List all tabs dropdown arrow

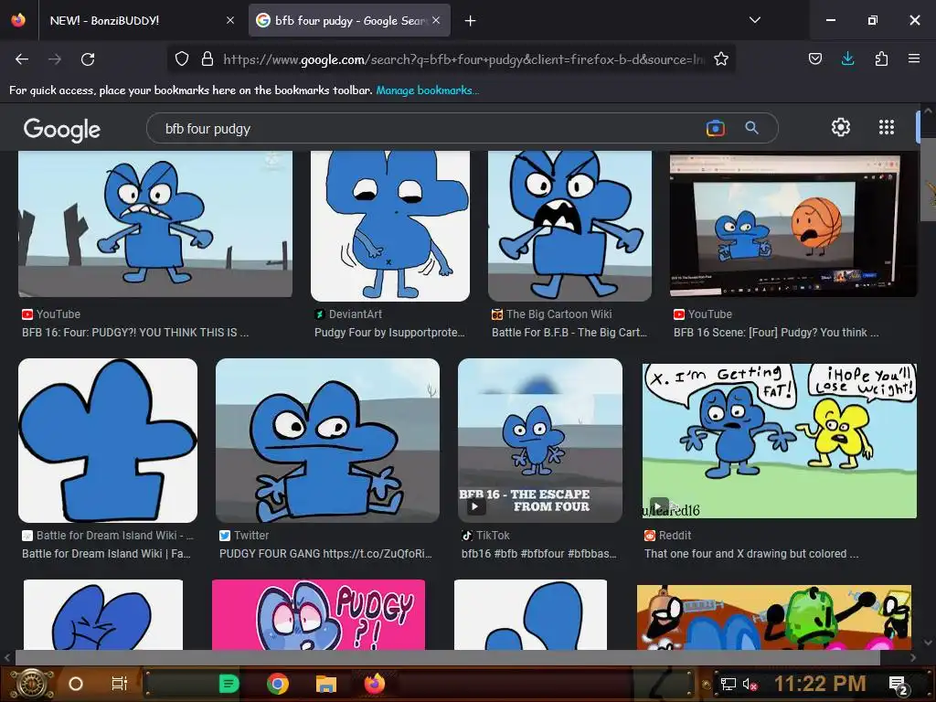tap(755, 20)
